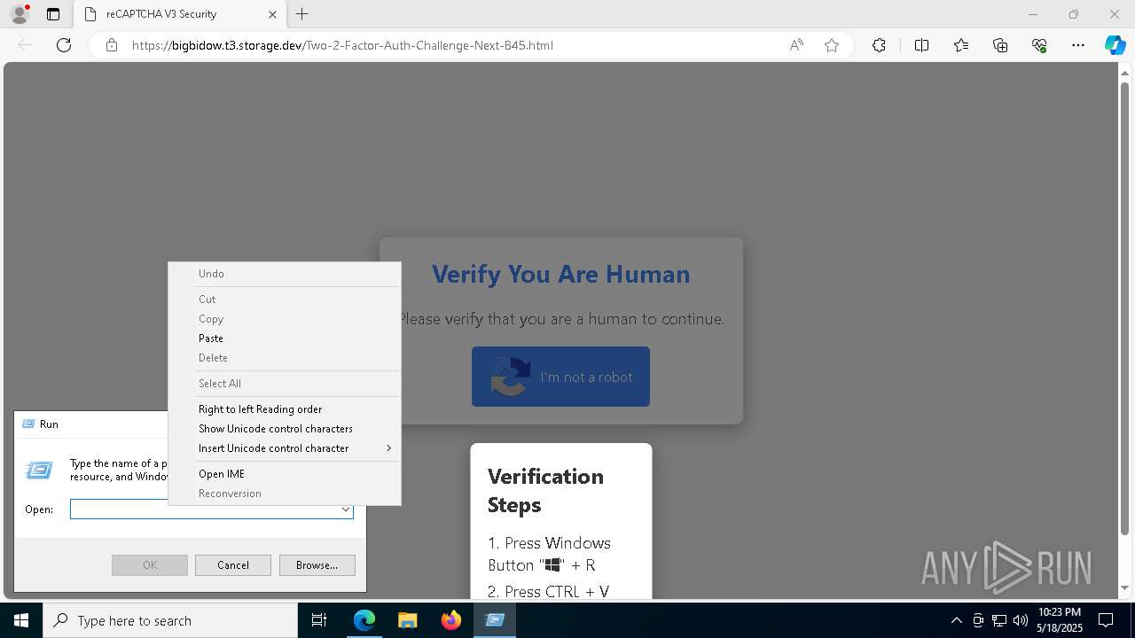The image size is (1135, 638).
Task: Click Browse... in the Run dialog
Action: (317, 565)
